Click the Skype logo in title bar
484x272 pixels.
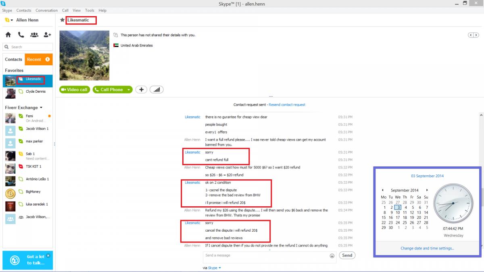click(x=3, y=3)
